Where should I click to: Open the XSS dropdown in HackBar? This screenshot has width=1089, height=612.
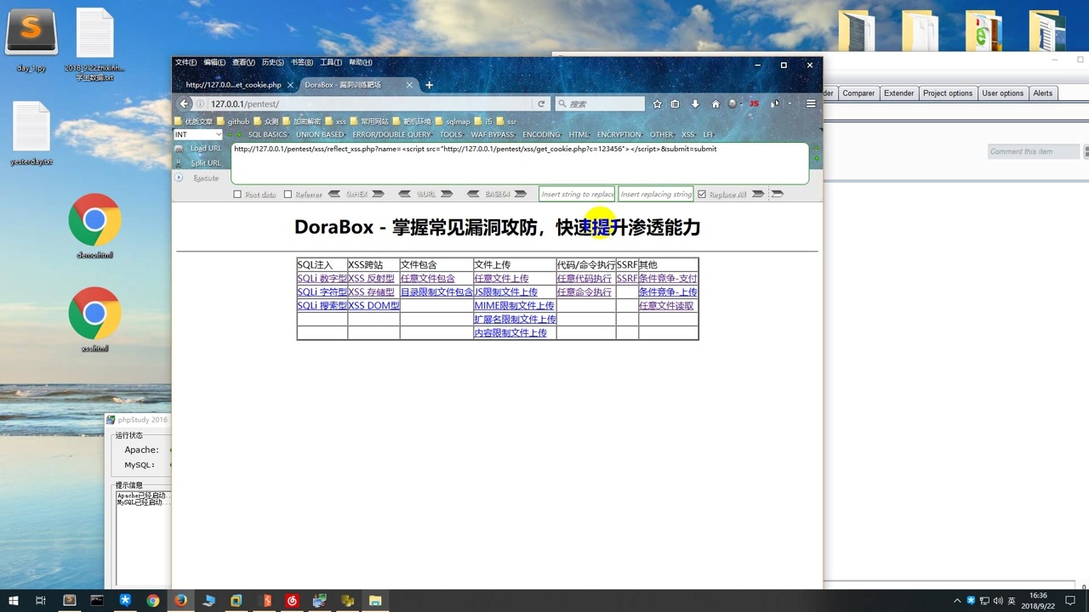[x=688, y=134]
